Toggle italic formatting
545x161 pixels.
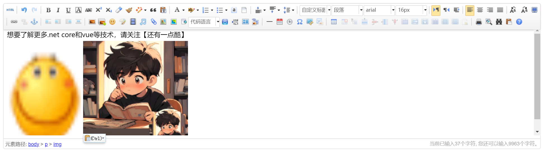tap(58, 10)
